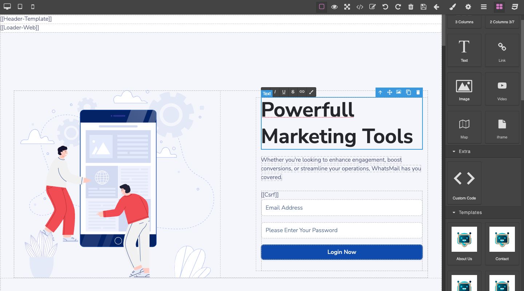Switch to tablet device preview
The image size is (524, 291).
pos(20,7)
